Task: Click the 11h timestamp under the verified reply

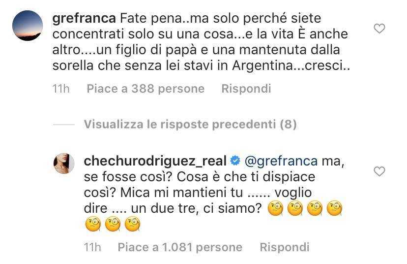Action: (92, 247)
